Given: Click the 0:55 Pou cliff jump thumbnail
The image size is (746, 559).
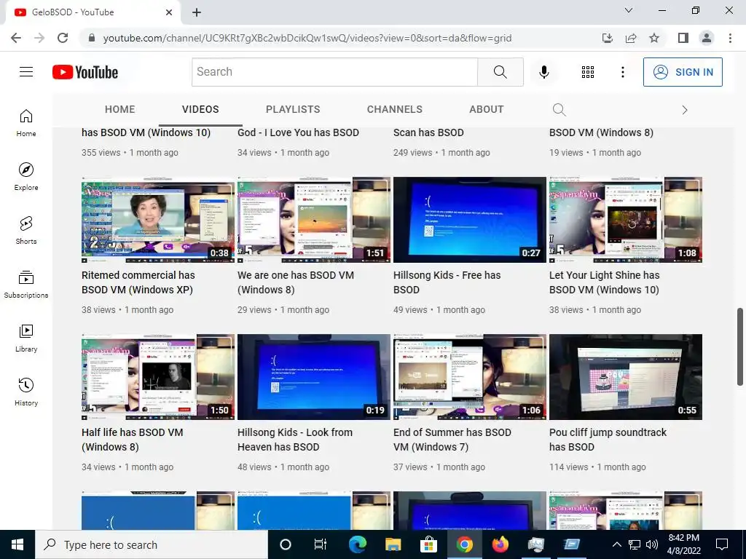Looking at the screenshot, I should pos(626,377).
